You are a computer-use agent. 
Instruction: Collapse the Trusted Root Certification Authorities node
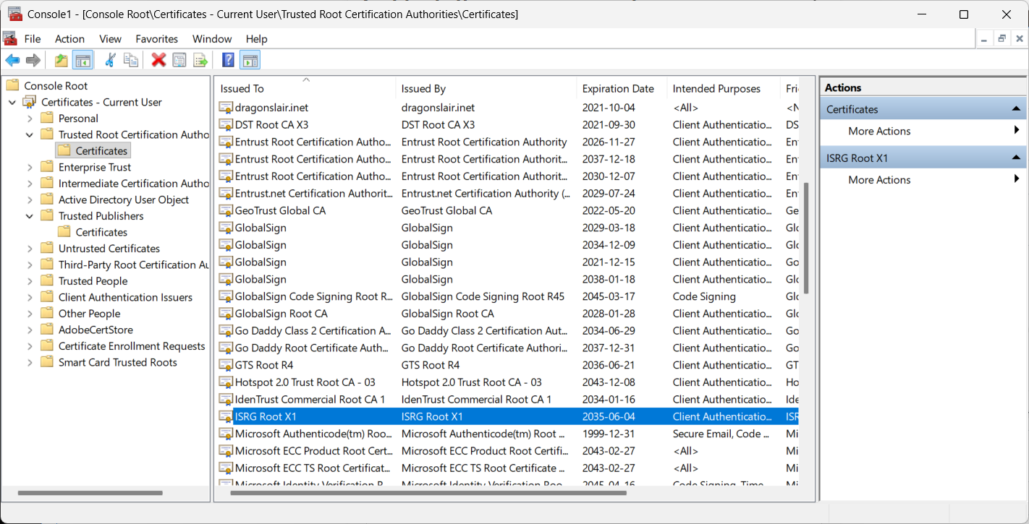point(30,135)
